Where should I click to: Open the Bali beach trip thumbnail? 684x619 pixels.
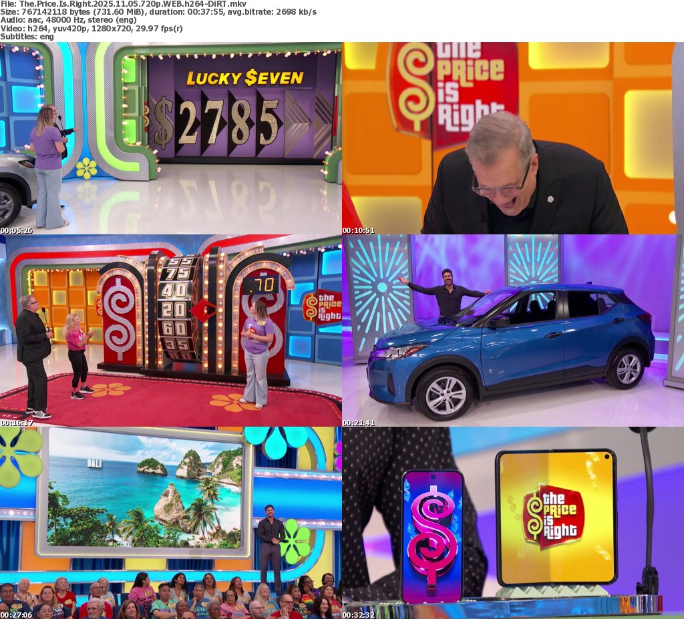[171, 522]
